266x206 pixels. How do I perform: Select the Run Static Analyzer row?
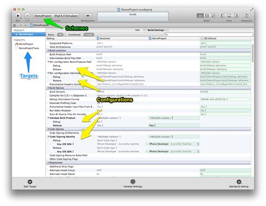tap(149, 111)
